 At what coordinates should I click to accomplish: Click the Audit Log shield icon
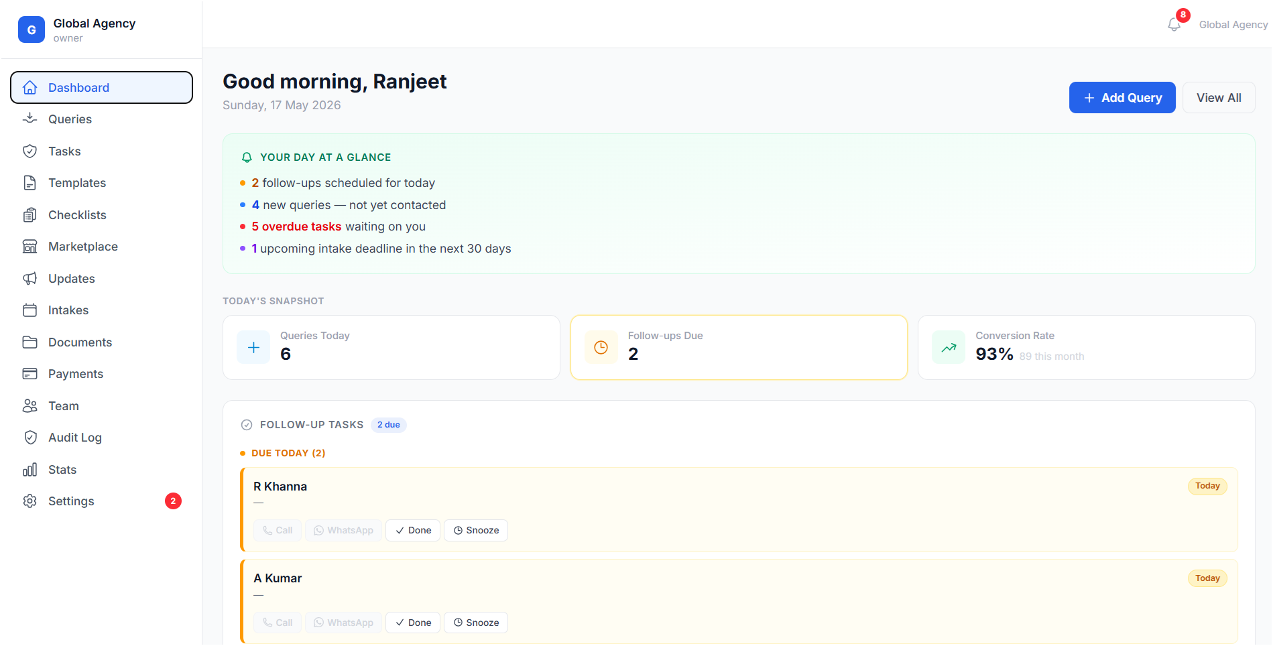[30, 438]
